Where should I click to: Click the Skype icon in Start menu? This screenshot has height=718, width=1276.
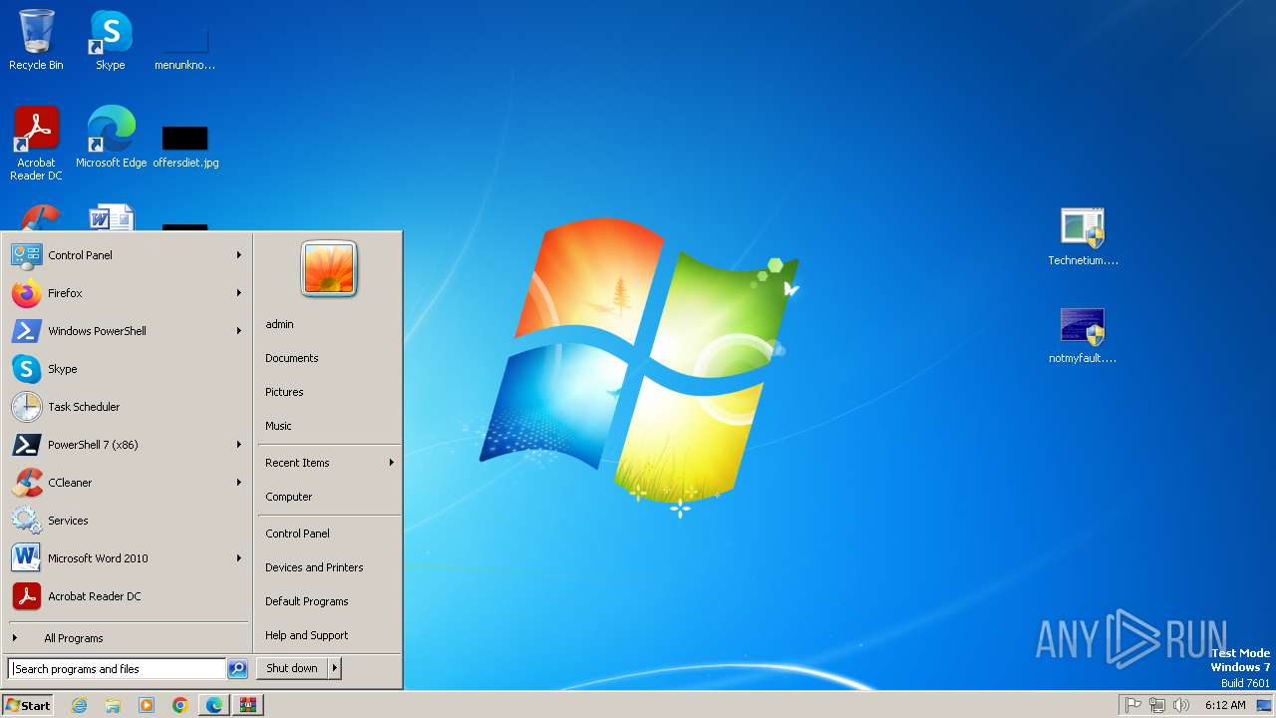(26, 369)
